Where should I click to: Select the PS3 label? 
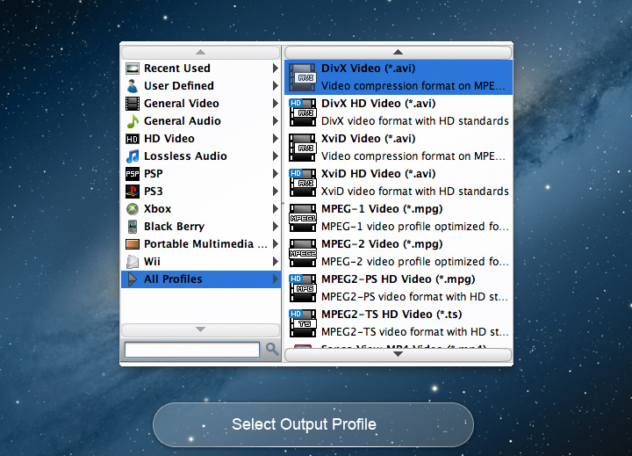[154, 192]
